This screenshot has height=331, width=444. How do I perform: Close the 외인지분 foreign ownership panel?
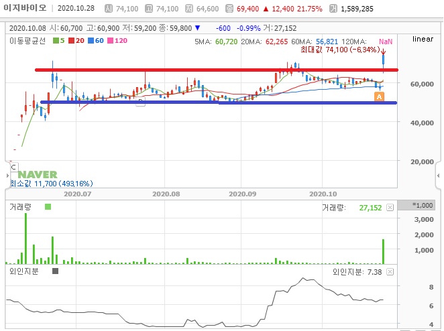[x=390, y=272]
